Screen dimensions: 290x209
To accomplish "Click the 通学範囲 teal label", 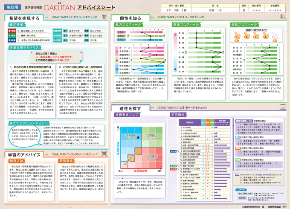I will (x=57, y=35).
